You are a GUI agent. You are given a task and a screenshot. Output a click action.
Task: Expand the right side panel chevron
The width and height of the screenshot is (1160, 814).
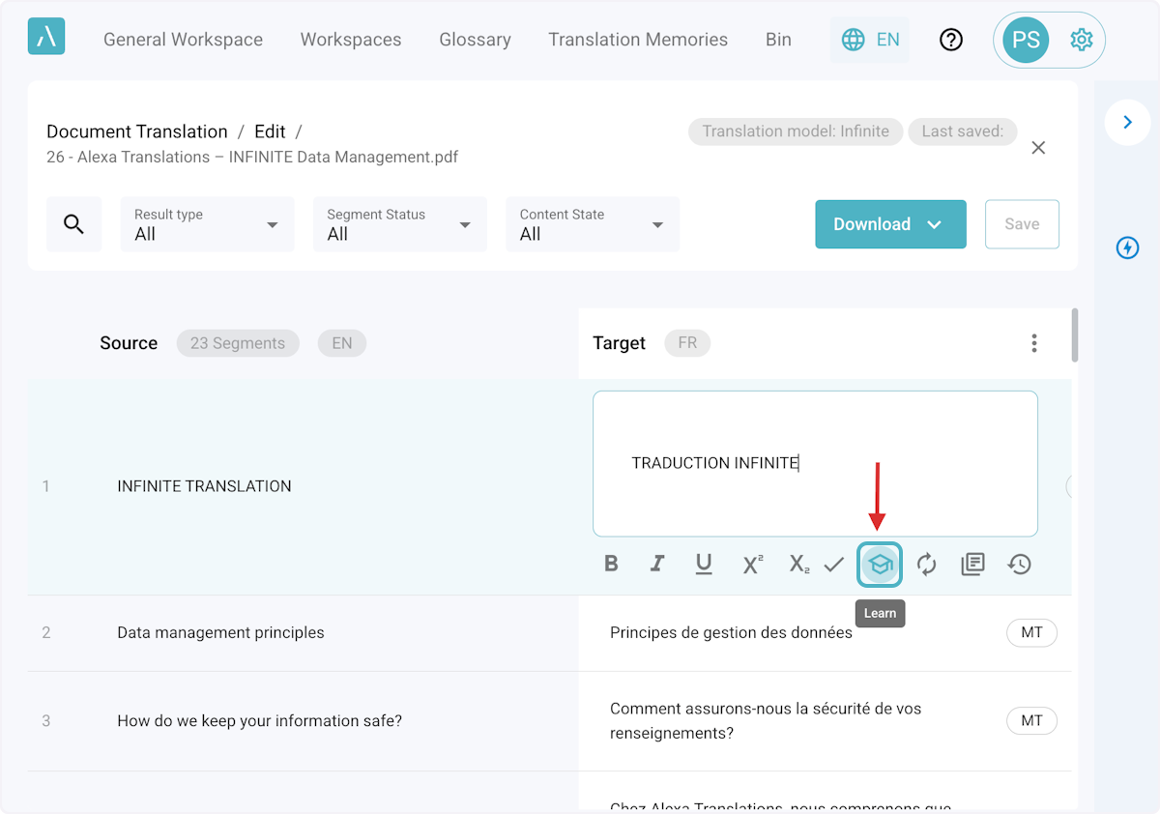1127,123
